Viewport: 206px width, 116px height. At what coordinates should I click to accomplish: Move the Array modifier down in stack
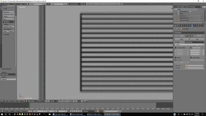click(201, 36)
